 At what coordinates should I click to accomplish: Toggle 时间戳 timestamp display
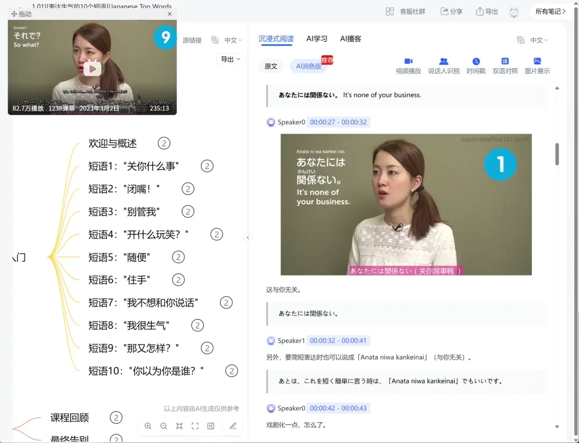[476, 66]
